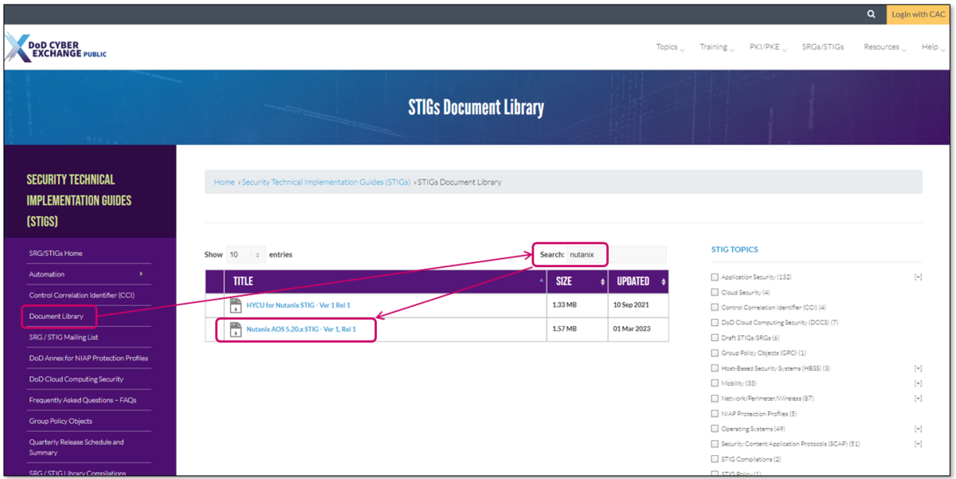Expand Operating Systems [+] subtopics

pyautogui.click(x=918, y=429)
